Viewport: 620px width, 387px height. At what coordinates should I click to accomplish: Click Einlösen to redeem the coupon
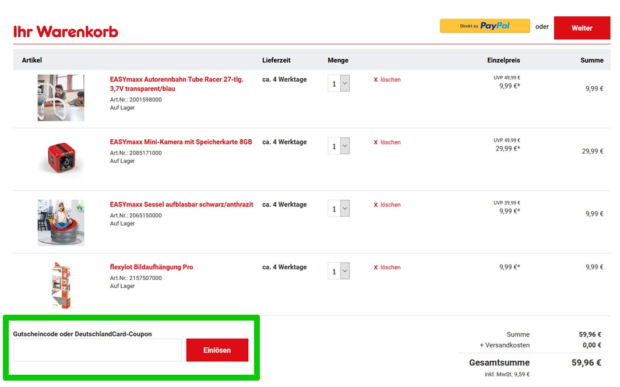(217, 350)
